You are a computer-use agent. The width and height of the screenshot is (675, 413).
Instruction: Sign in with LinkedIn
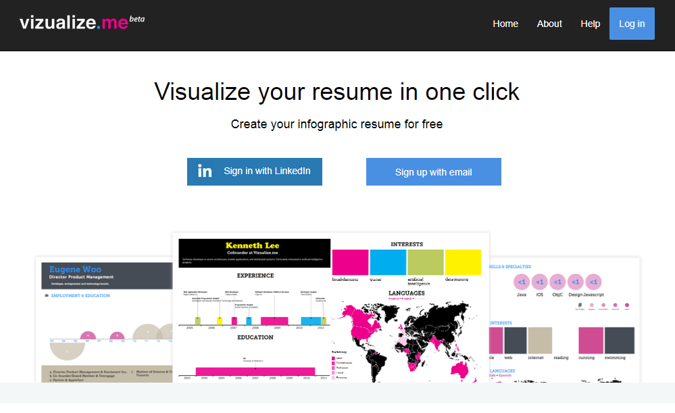click(255, 172)
